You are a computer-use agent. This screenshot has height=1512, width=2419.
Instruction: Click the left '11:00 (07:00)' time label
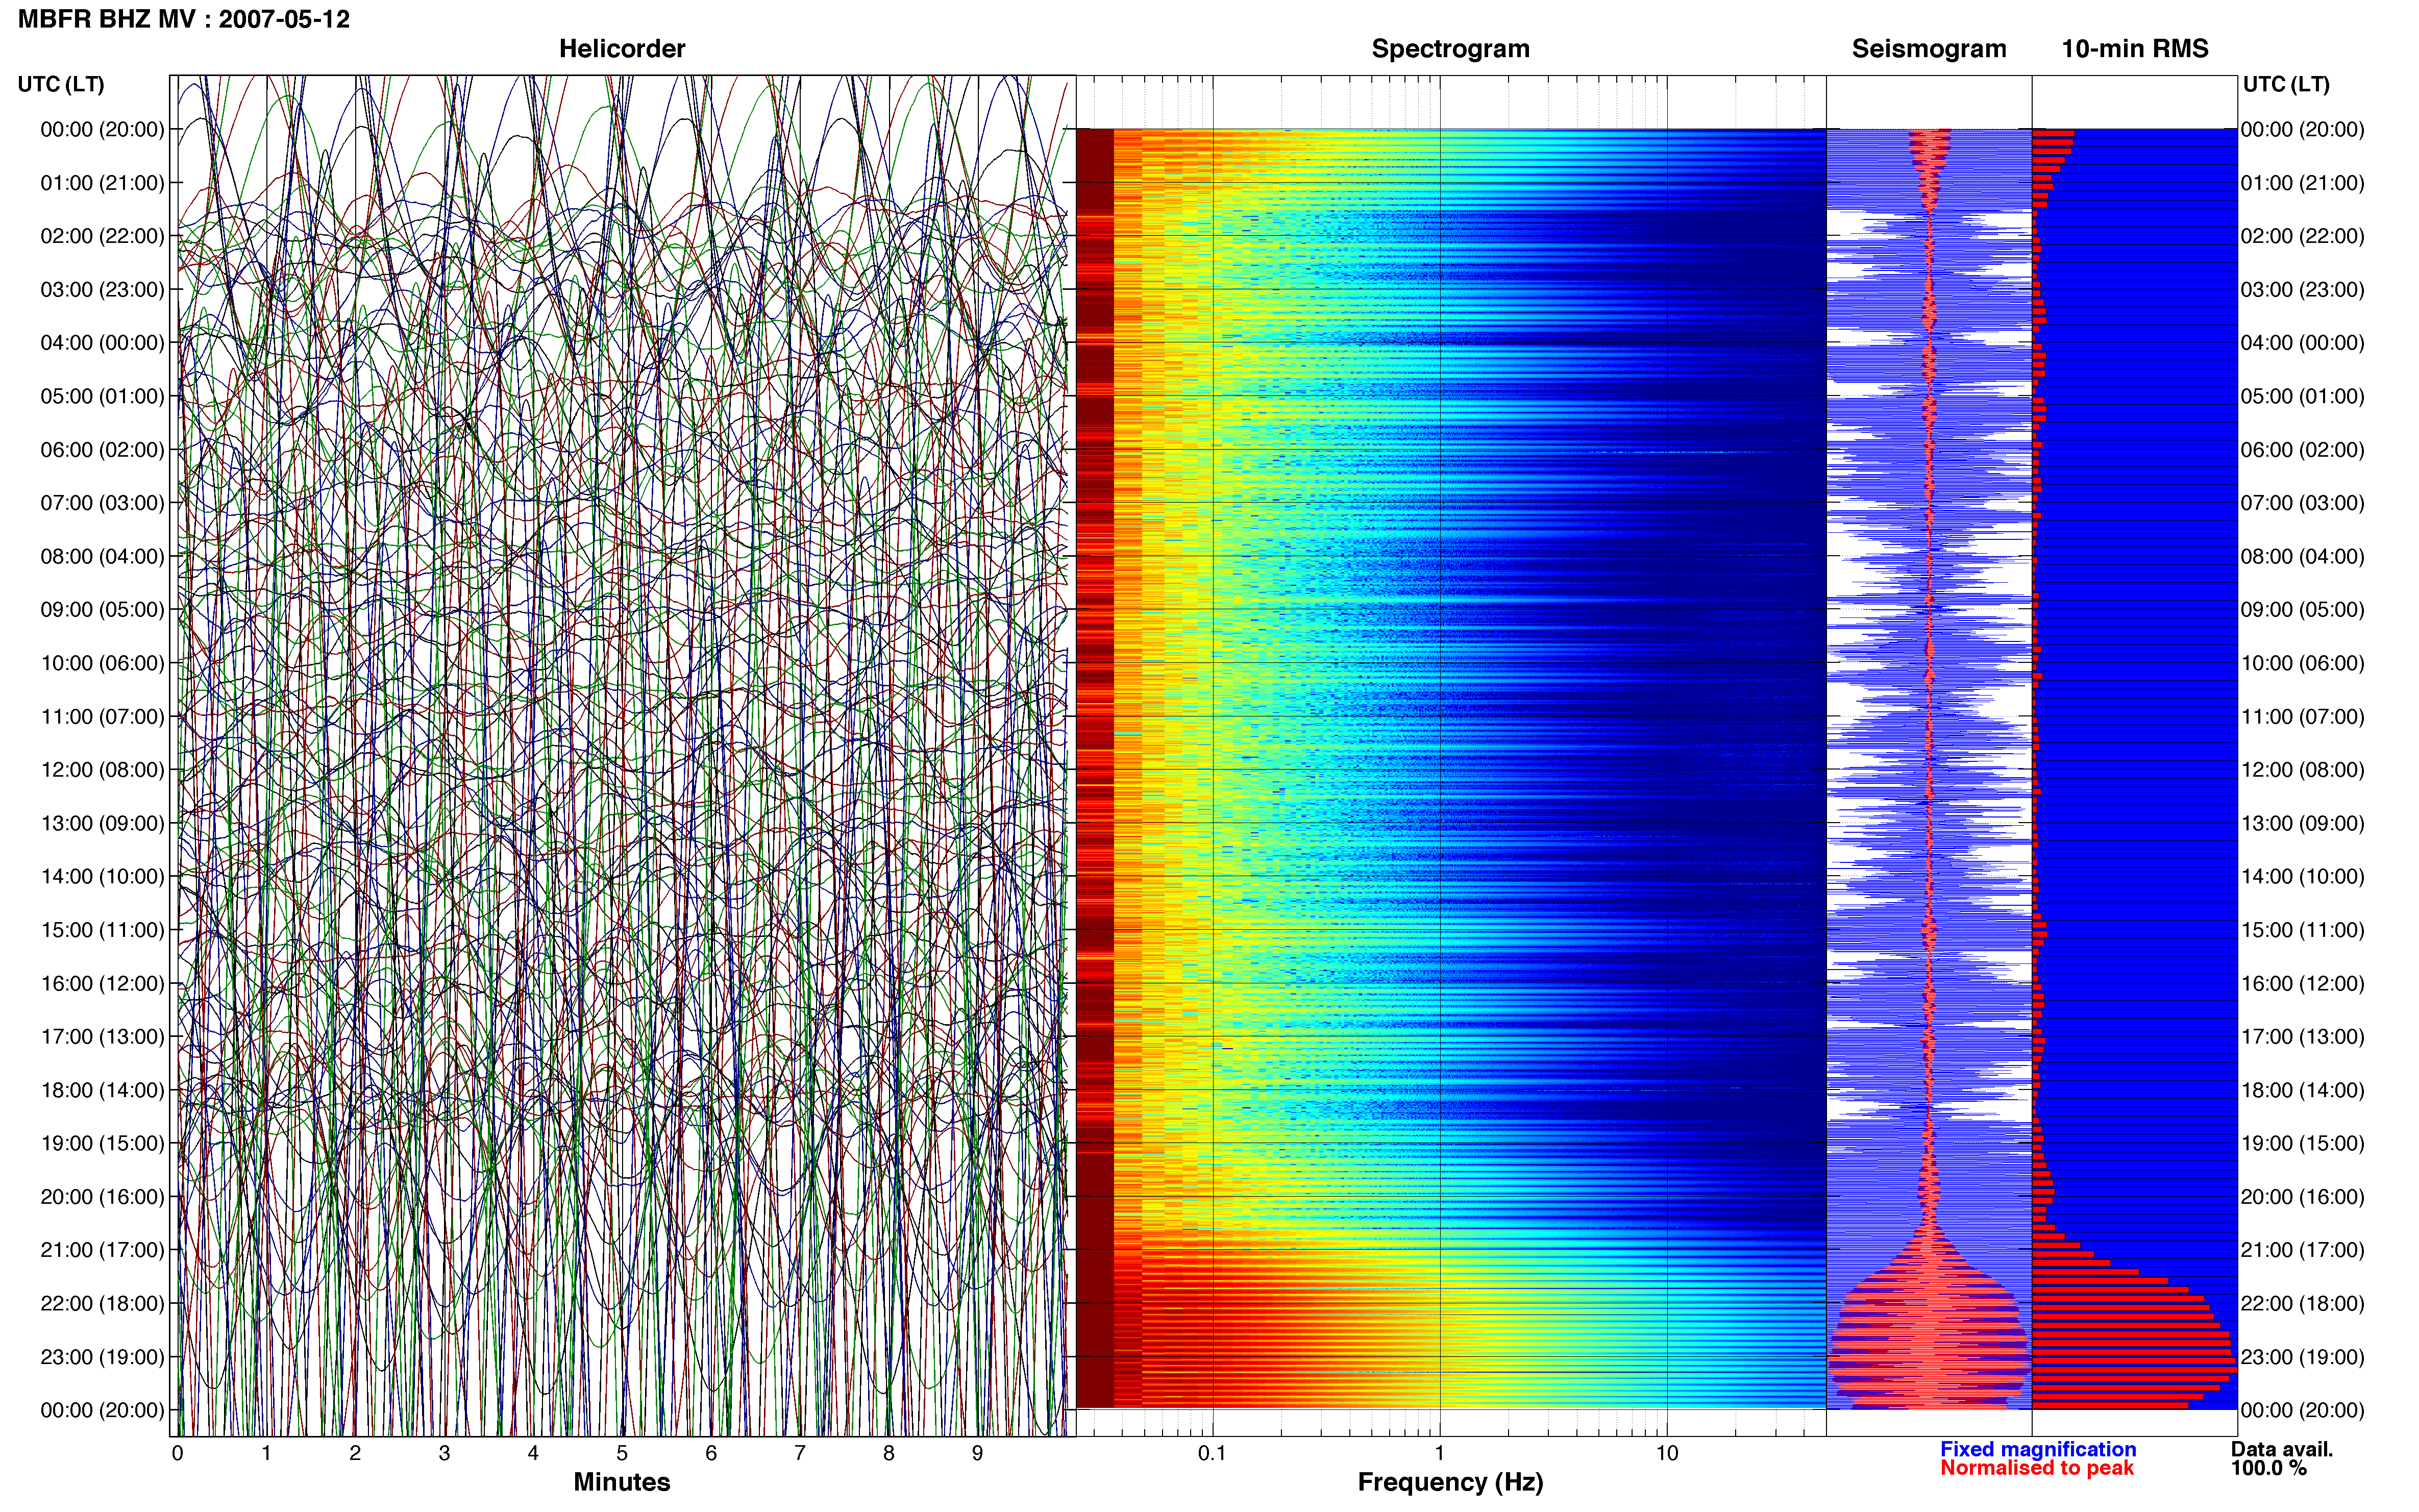(x=102, y=716)
